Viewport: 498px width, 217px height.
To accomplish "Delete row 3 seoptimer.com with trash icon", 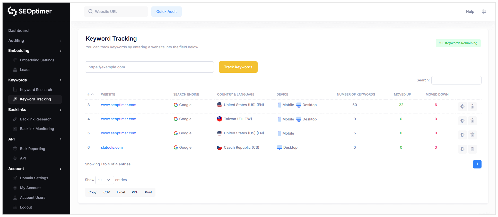I will click(x=473, y=106).
